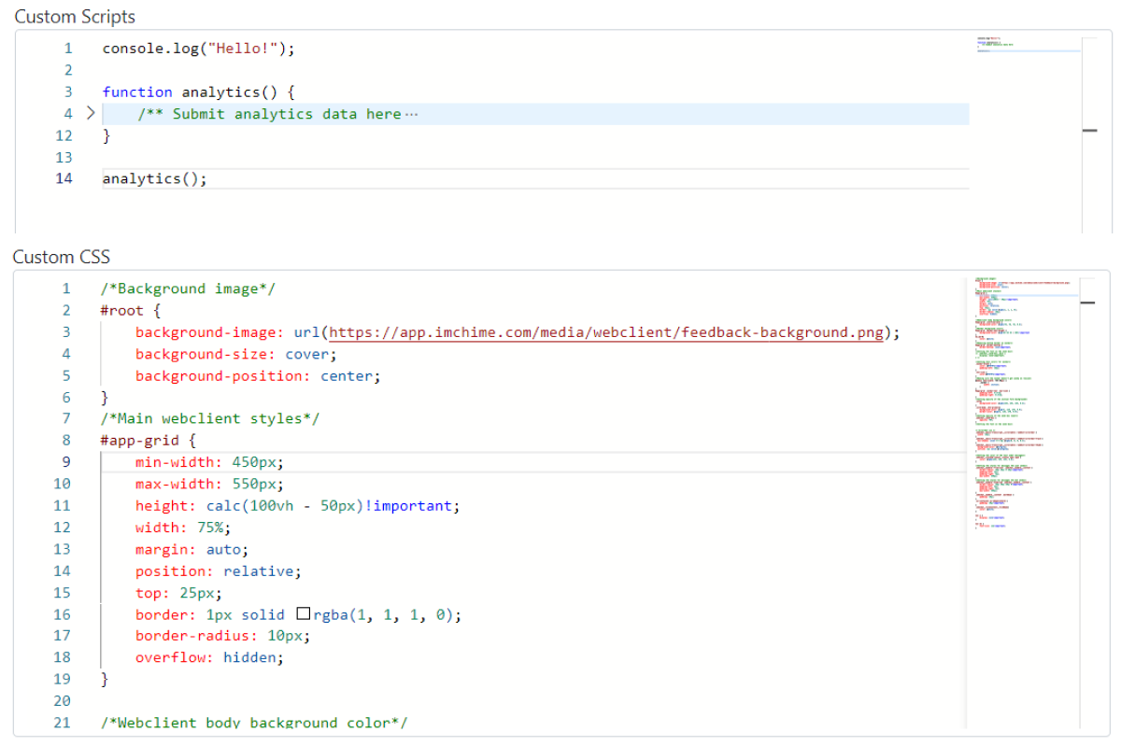1121x746 pixels.
Task: Select line number 9 in Custom CSS
Action: click(65, 461)
